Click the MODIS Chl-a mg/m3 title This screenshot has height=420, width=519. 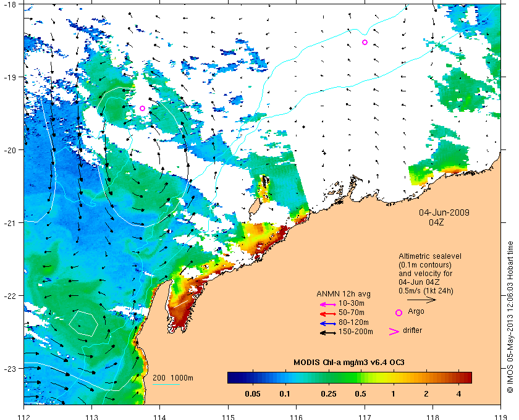tap(349, 363)
